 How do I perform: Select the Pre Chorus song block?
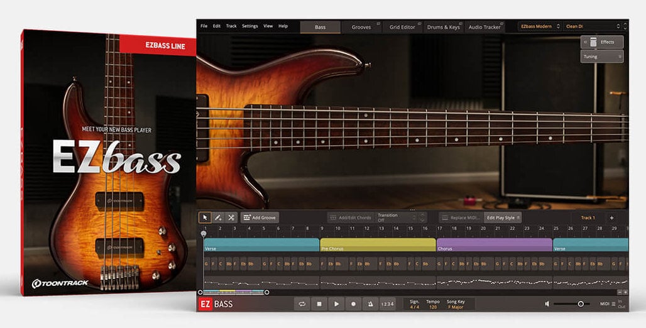(378, 245)
